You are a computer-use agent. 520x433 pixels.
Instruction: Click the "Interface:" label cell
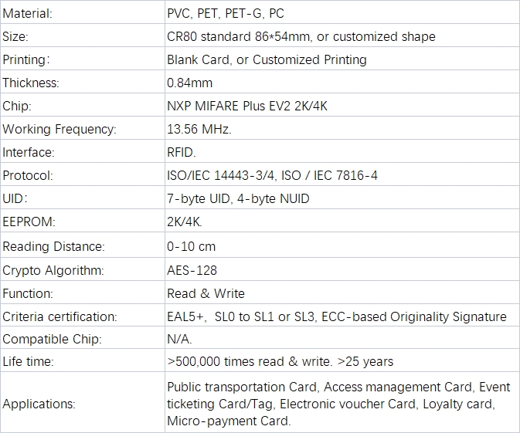coord(28,152)
